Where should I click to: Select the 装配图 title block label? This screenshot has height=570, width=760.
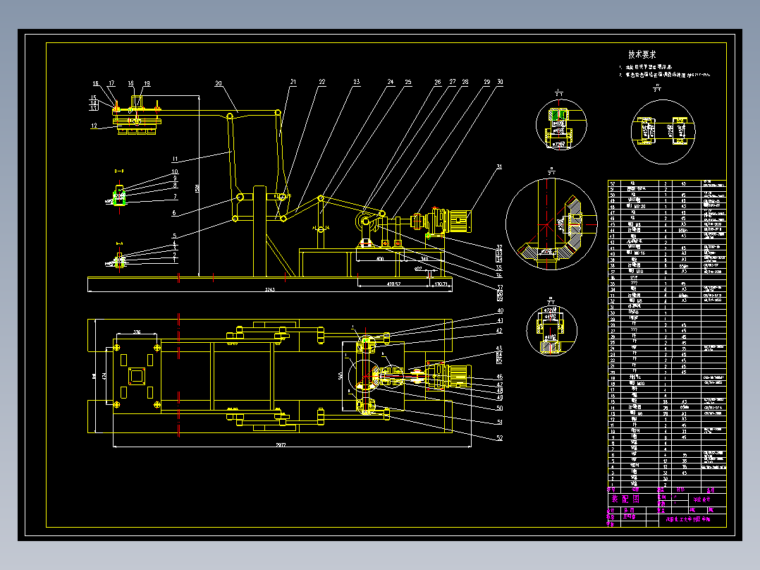coord(625,499)
